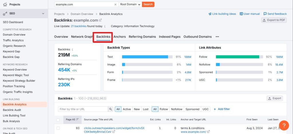Go to Backlink Audit in sidebar
Image resolution: width=293 pixels, height=134 pixels.
point(12,110)
